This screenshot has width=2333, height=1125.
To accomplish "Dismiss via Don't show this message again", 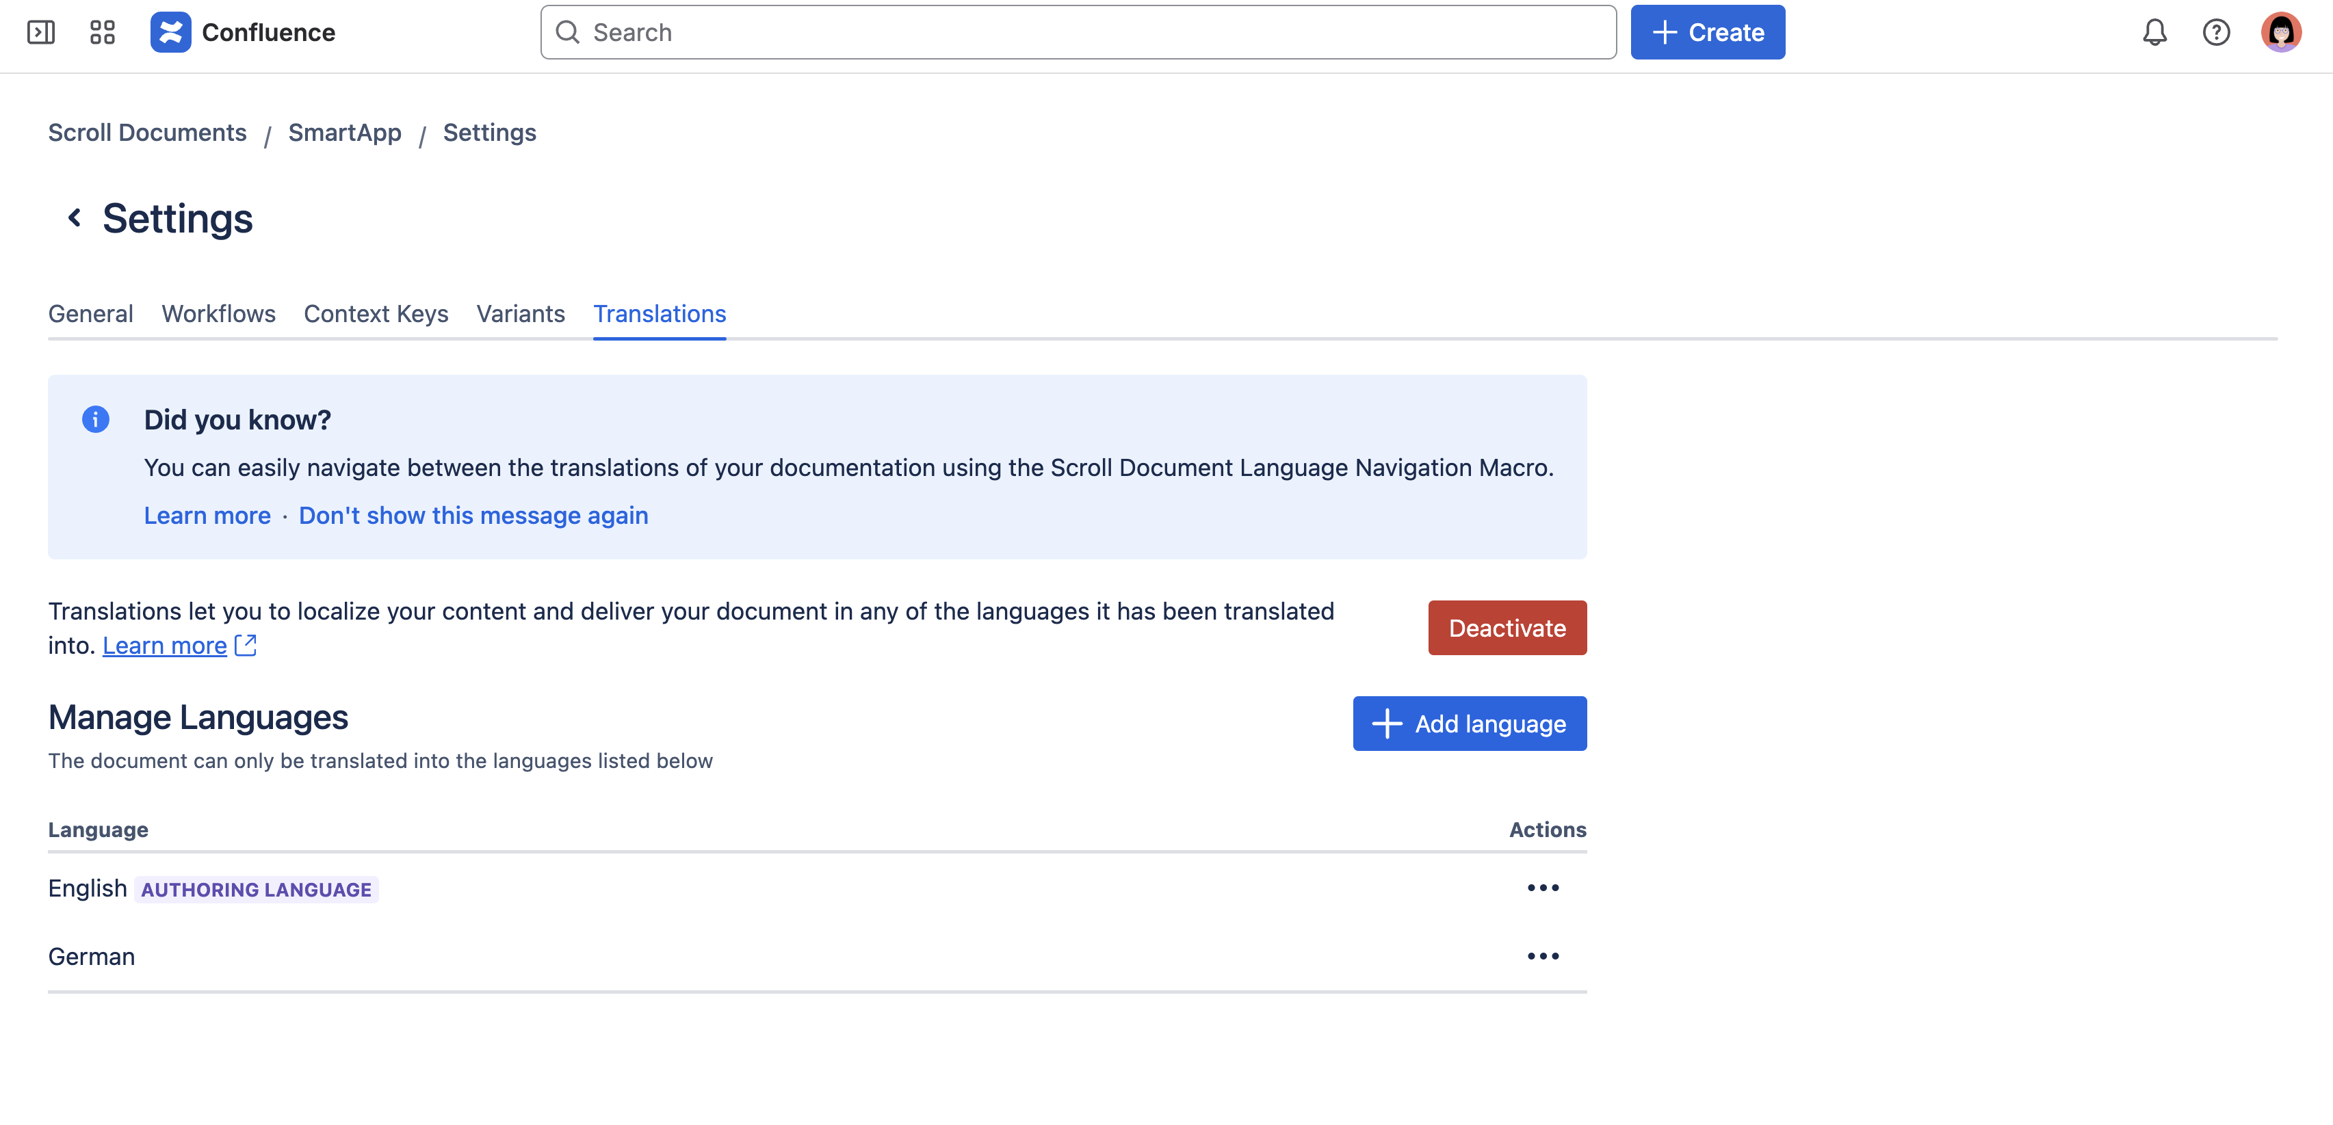I will coord(473,515).
